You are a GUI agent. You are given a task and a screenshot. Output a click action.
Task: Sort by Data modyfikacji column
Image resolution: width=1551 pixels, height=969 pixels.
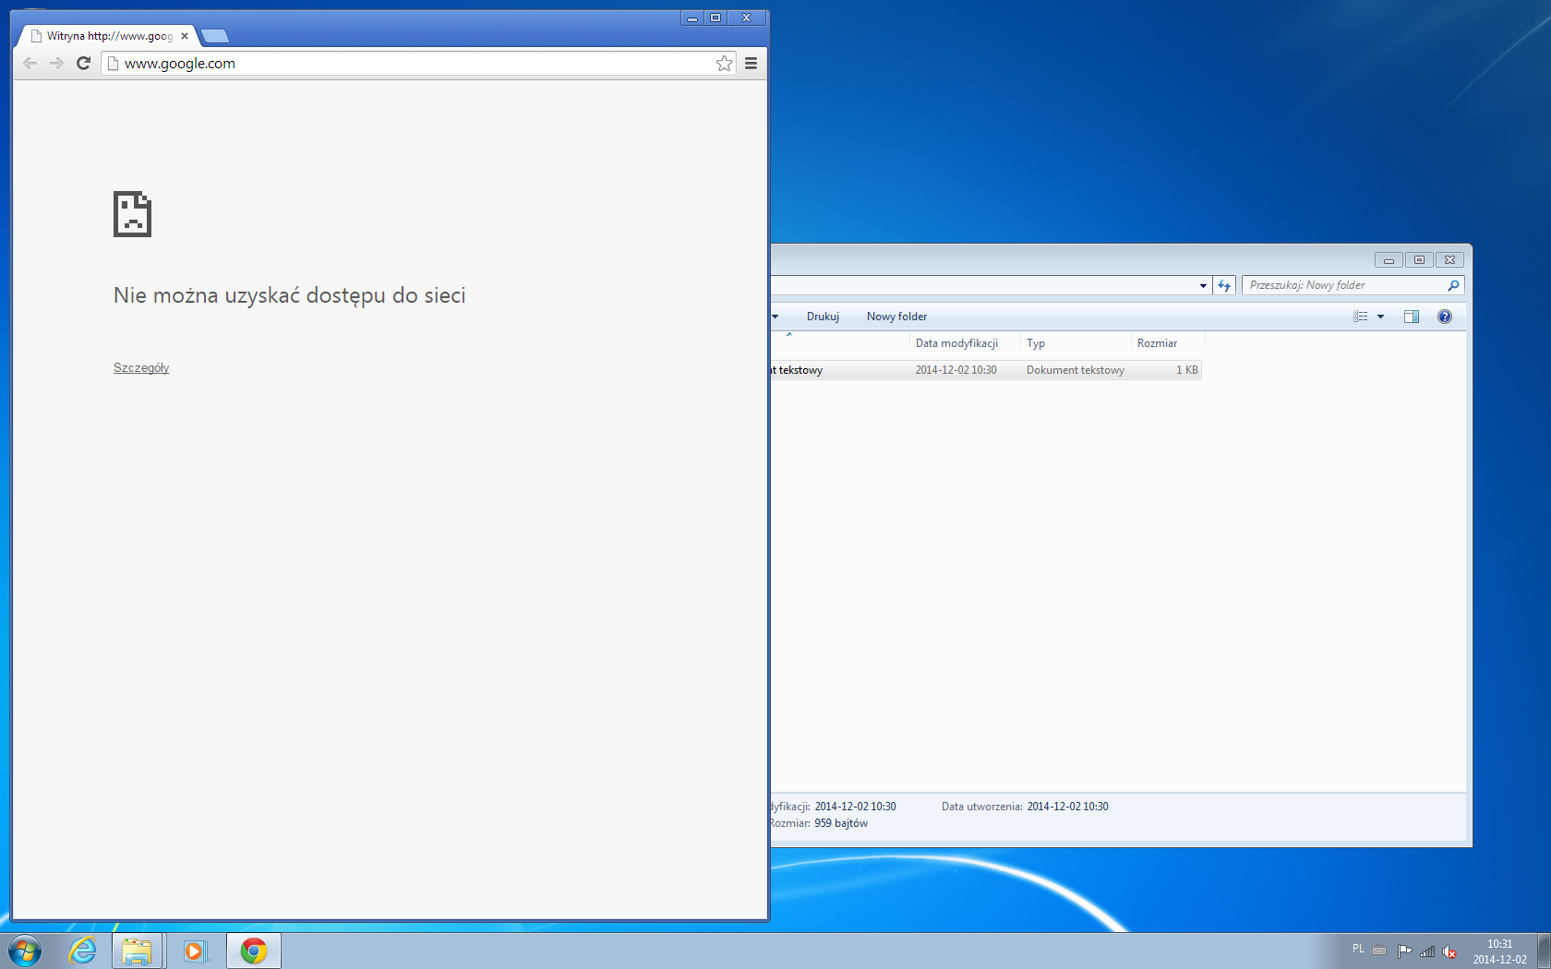point(964,343)
